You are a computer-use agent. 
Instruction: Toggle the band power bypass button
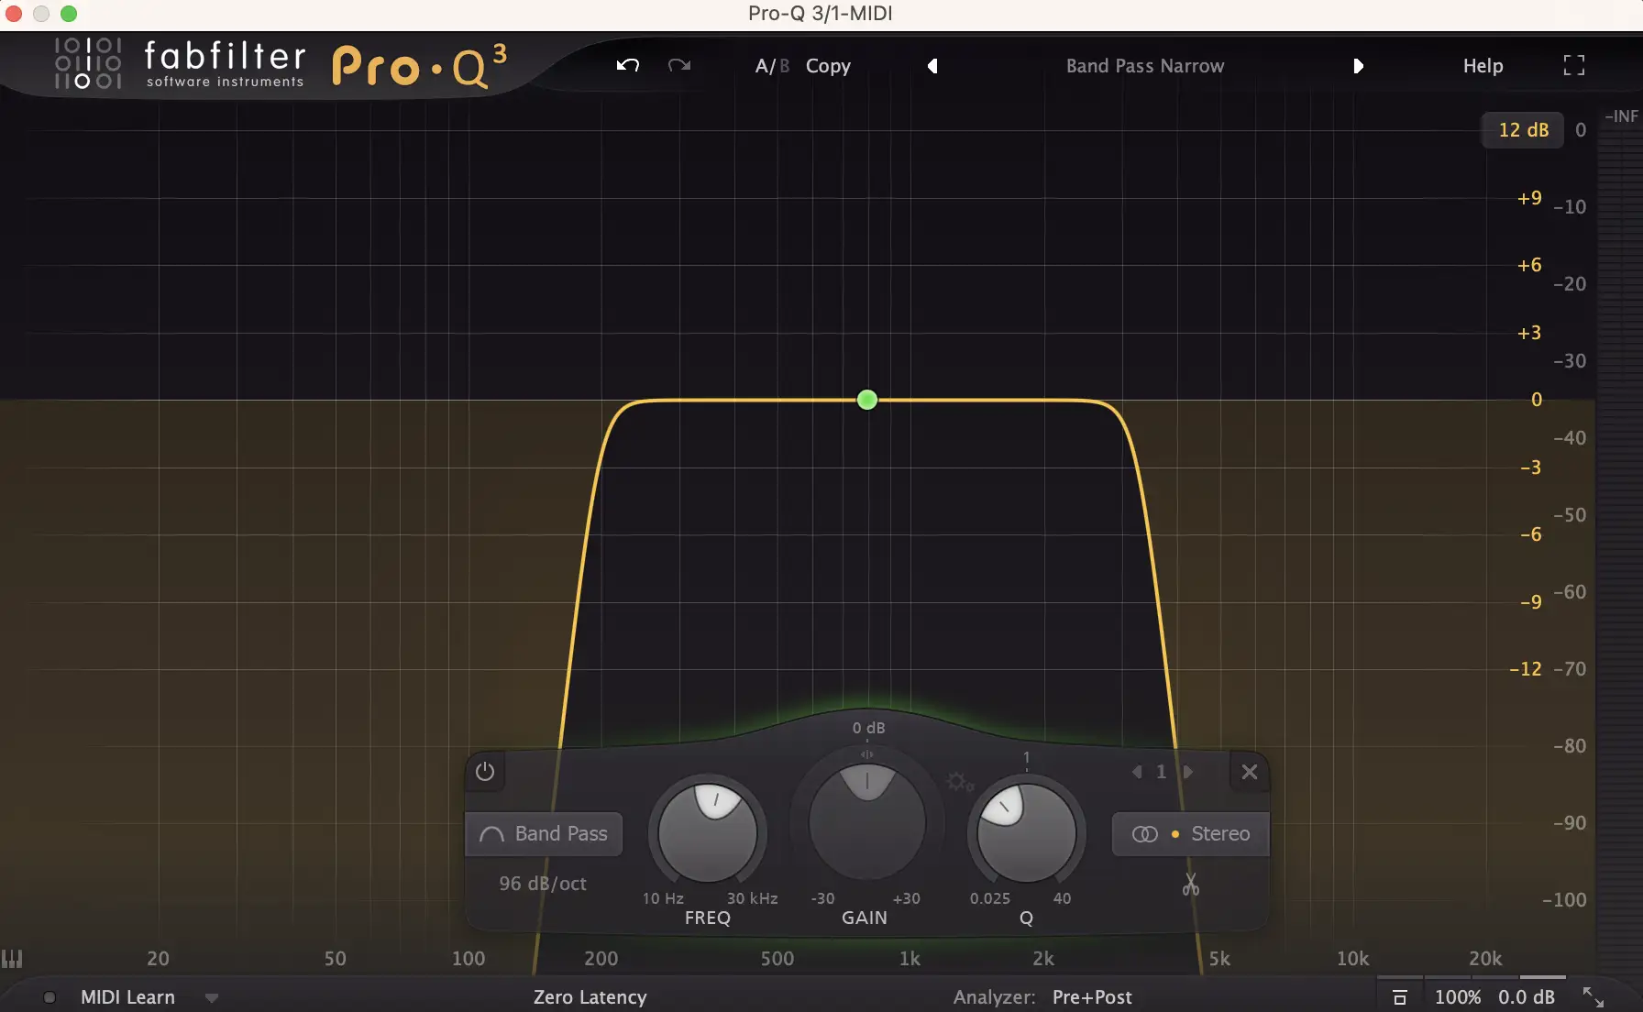[x=485, y=772]
